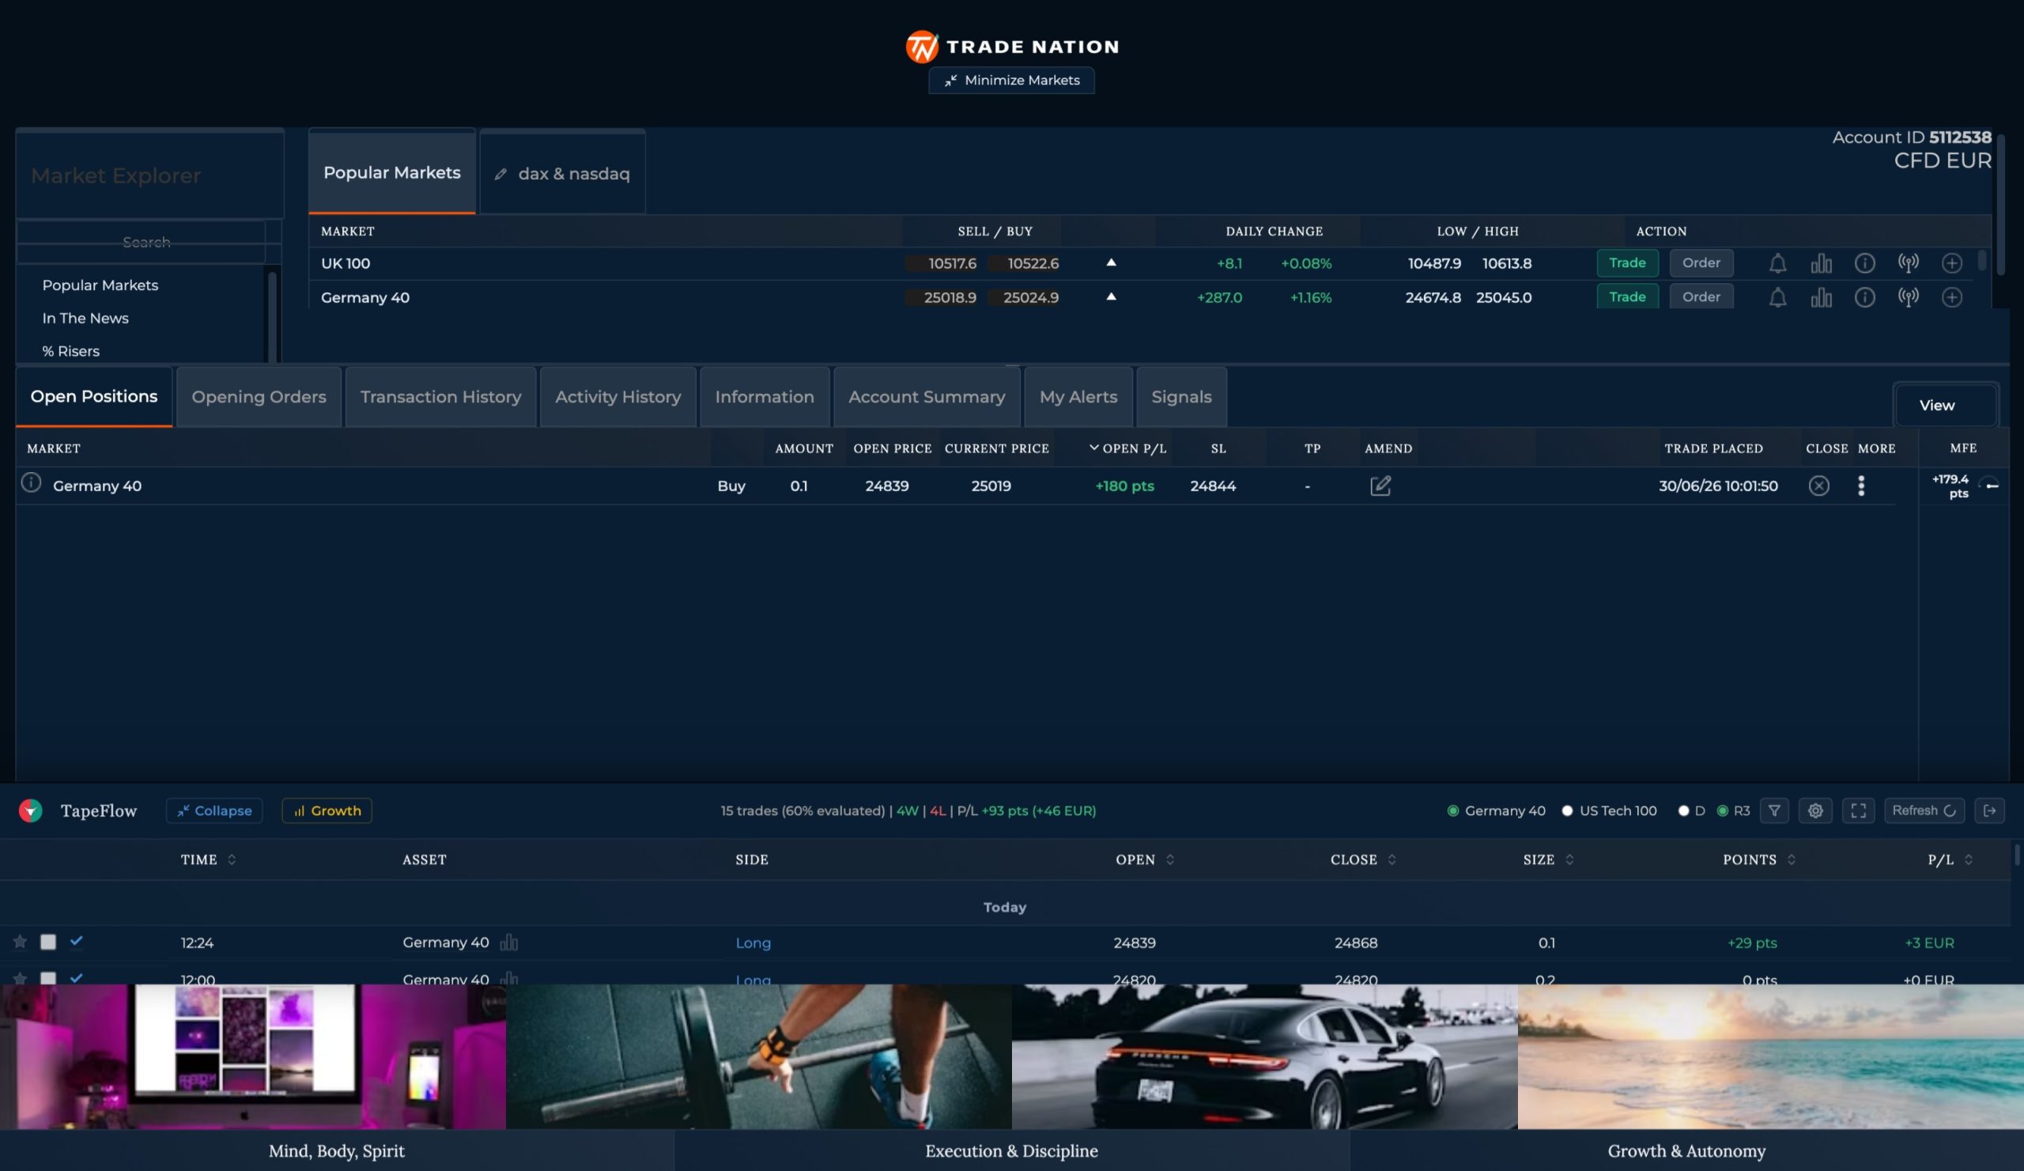This screenshot has width=2024, height=1171.
Task: Switch to Popular Markets tab
Action: coord(392,172)
